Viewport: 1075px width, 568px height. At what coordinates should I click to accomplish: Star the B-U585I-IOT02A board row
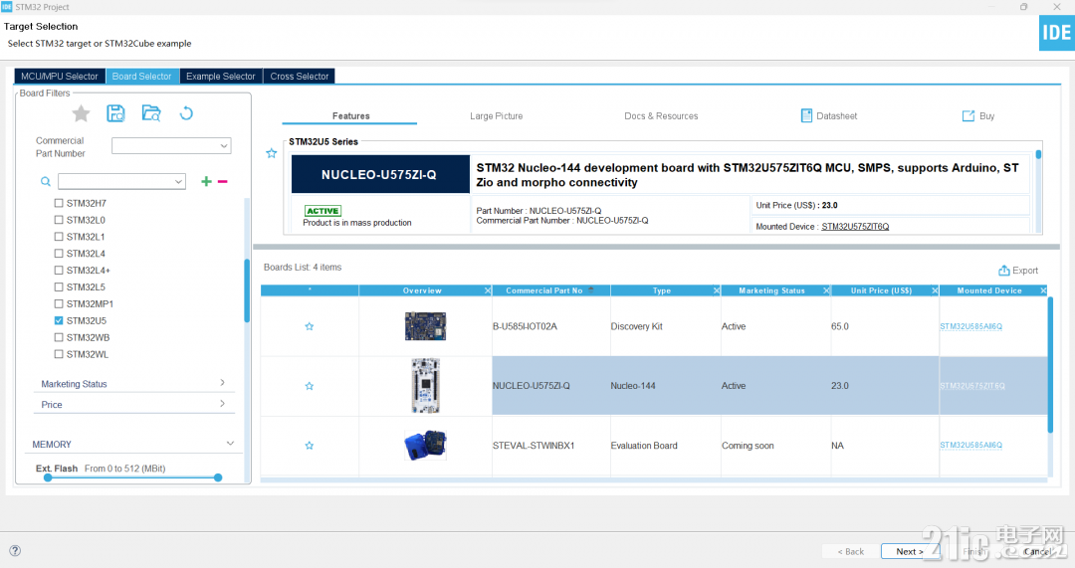point(310,327)
